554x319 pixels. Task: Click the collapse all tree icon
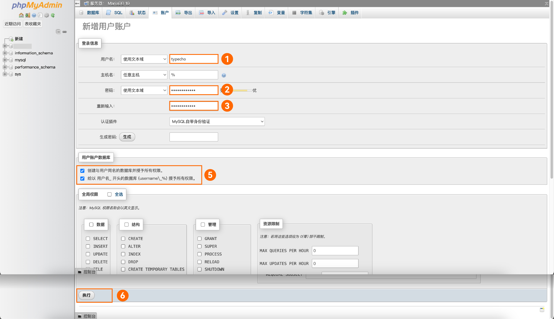58,32
